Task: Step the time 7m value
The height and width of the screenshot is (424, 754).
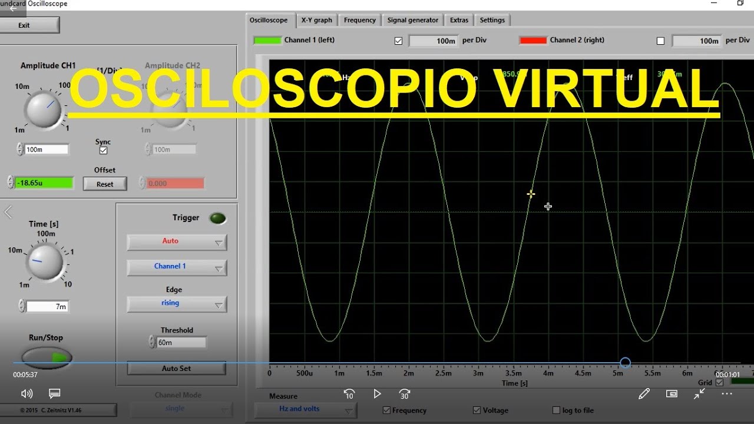Action: [22, 306]
